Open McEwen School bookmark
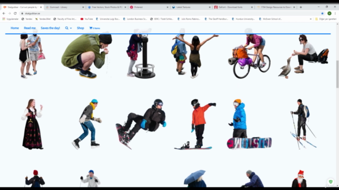The height and width of the screenshot is (190, 339). [270, 19]
